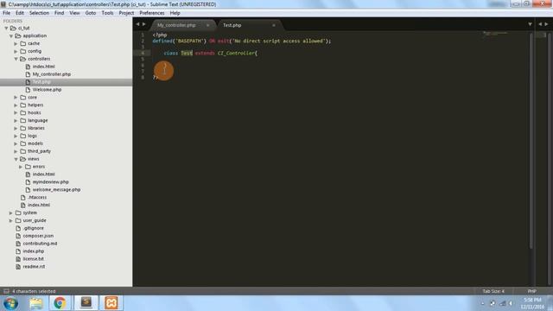Open Google Chrome from taskbar
553x311 pixels.
[60, 303]
